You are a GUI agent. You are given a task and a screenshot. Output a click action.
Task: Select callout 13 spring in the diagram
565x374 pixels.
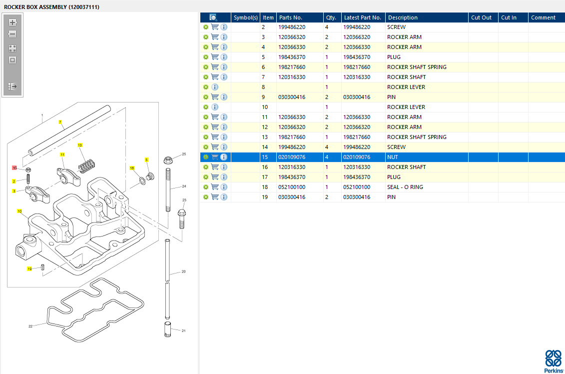point(79,145)
